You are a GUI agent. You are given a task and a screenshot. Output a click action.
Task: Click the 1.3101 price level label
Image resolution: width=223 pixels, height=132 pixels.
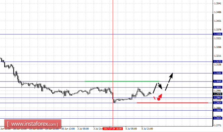click(x=218, y=73)
